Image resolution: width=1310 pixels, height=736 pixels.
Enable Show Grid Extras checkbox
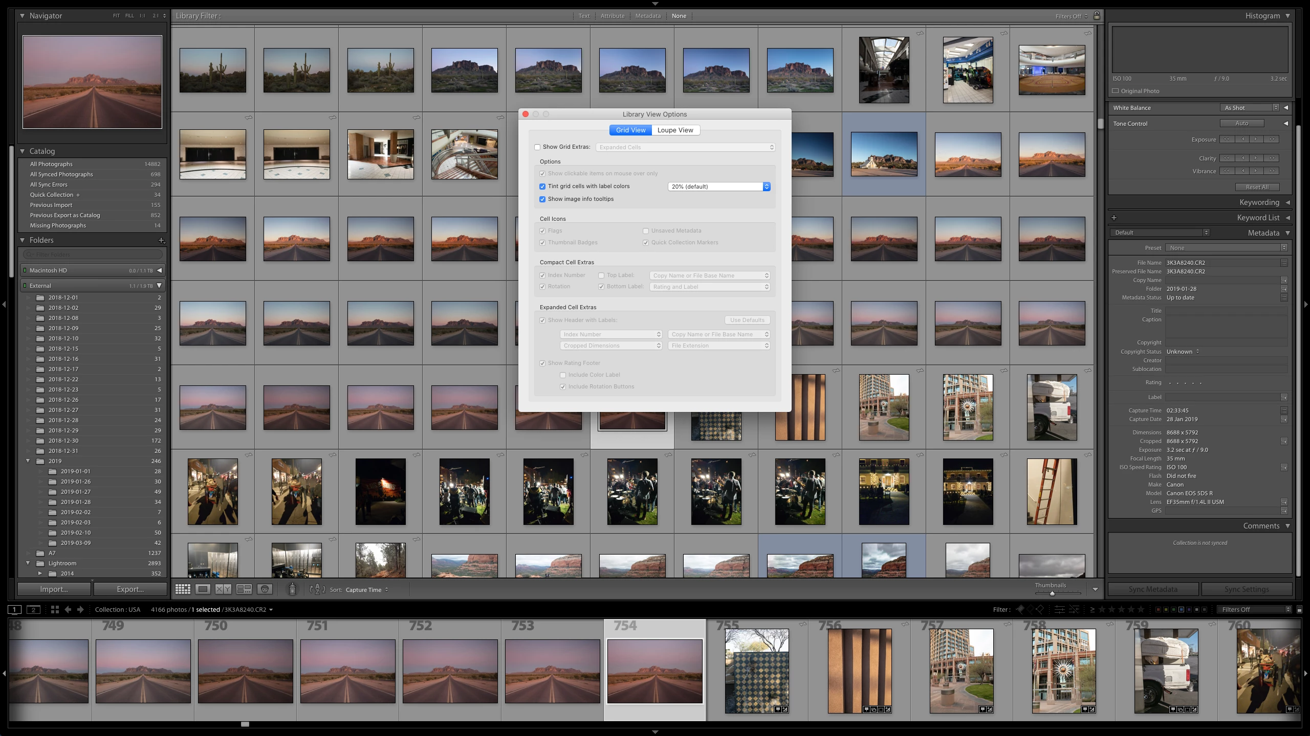[537, 147]
